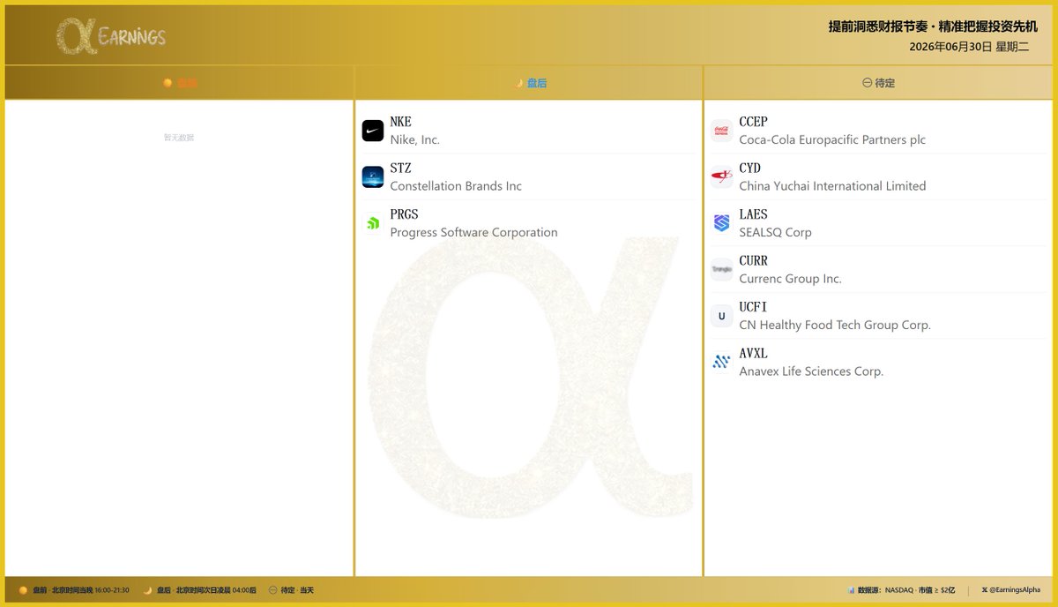Viewport: 1058px width, 607px height.
Task: Click the STZ ticker symbol
Action: pyautogui.click(x=400, y=168)
